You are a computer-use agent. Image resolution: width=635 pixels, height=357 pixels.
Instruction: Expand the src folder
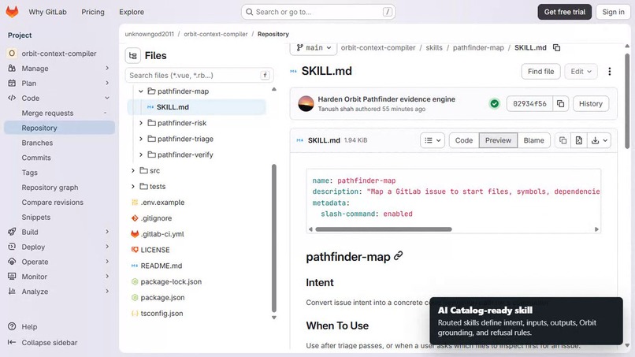[133, 170]
